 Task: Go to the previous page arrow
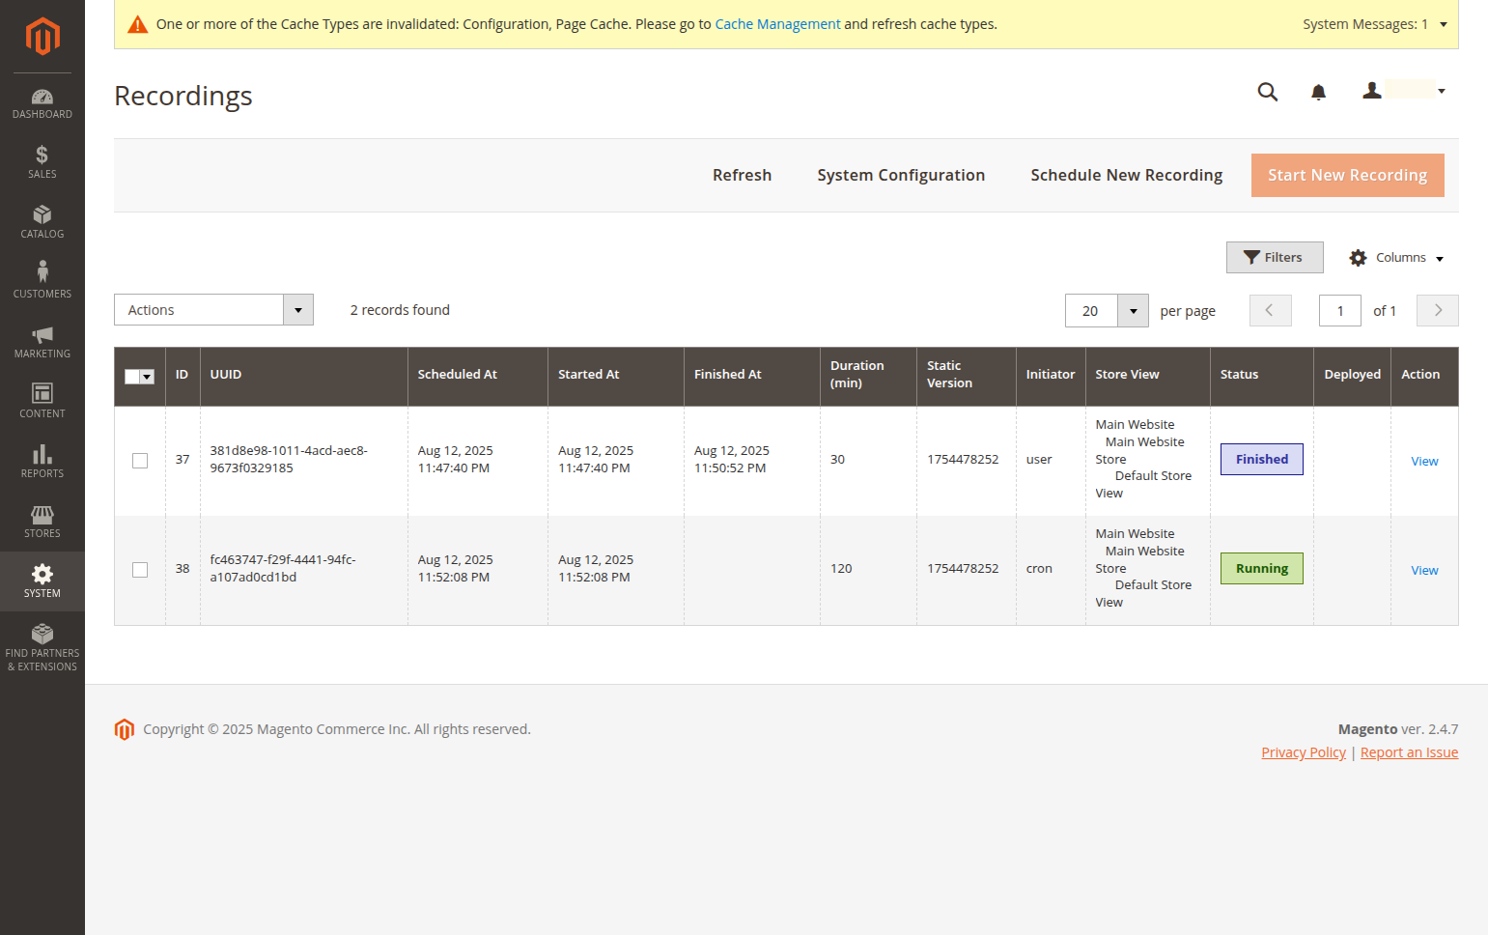click(x=1270, y=311)
